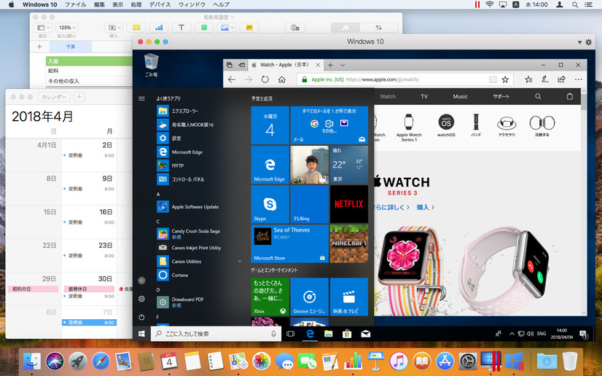Open Parallels window view dropdown triangle
The image size is (602, 376).
pyautogui.click(x=579, y=42)
